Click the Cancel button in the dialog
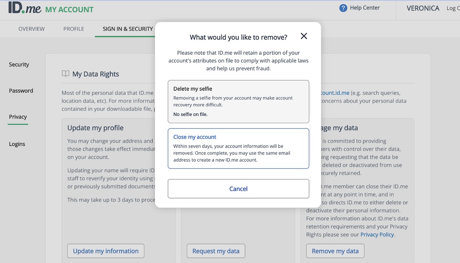Viewport: 460px width, 263px height. click(238, 188)
